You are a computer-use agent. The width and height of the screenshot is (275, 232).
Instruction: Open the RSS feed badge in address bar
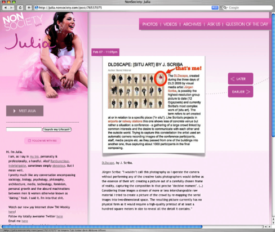[x=215, y=7]
